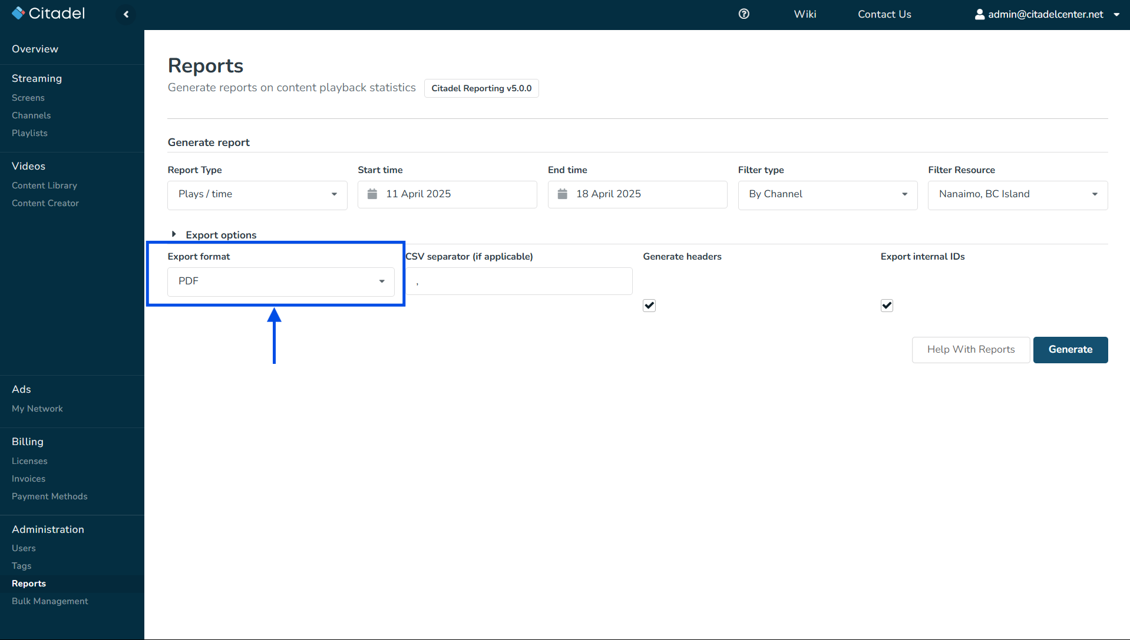This screenshot has height=640, width=1130.
Task: Click the End time date field
Action: (637, 195)
